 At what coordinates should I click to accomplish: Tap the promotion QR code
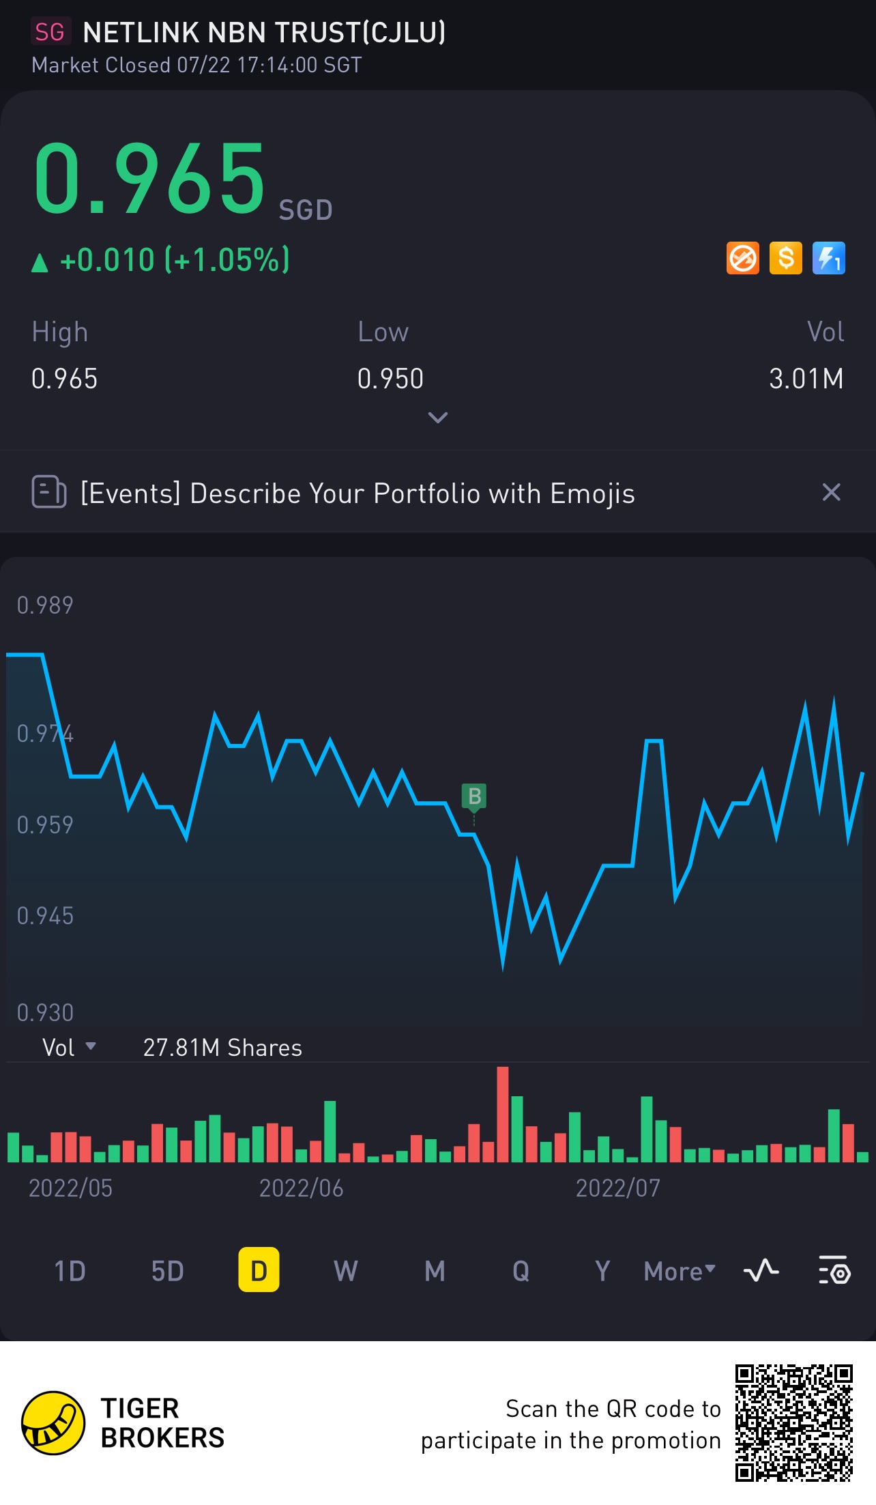coord(793,1423)
